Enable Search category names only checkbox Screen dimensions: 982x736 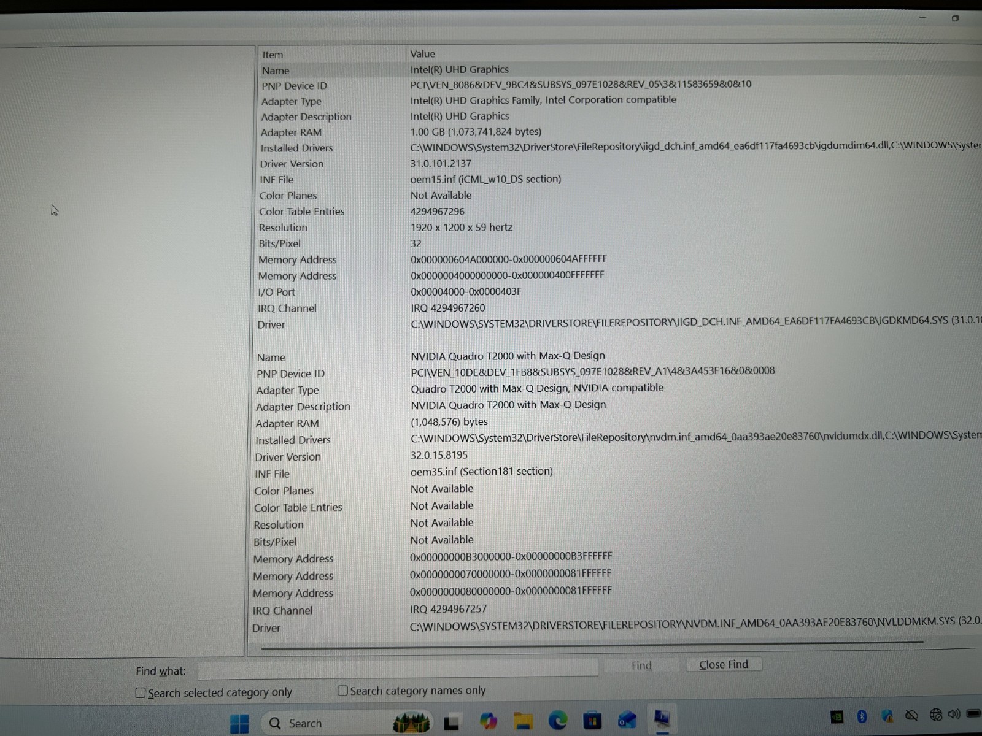(x=343, y=691)
